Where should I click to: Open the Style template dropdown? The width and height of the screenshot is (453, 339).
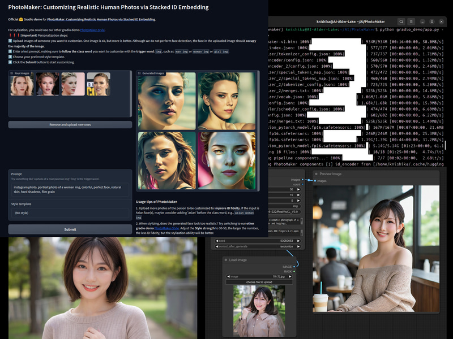70,213
